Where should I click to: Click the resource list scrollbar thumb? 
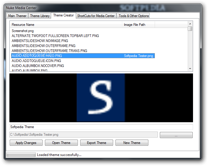point(190,29)
